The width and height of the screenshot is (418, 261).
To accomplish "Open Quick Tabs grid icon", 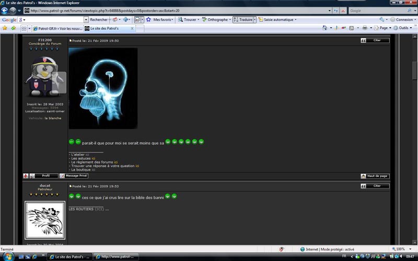I will [x=24, y=28].
